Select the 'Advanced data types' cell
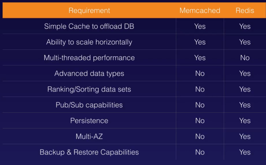 coord(89,74)
